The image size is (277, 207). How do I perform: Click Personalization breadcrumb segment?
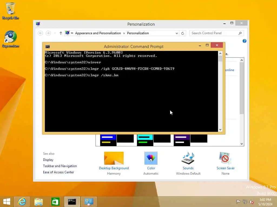pyautogui.click(x=138, y=33)
